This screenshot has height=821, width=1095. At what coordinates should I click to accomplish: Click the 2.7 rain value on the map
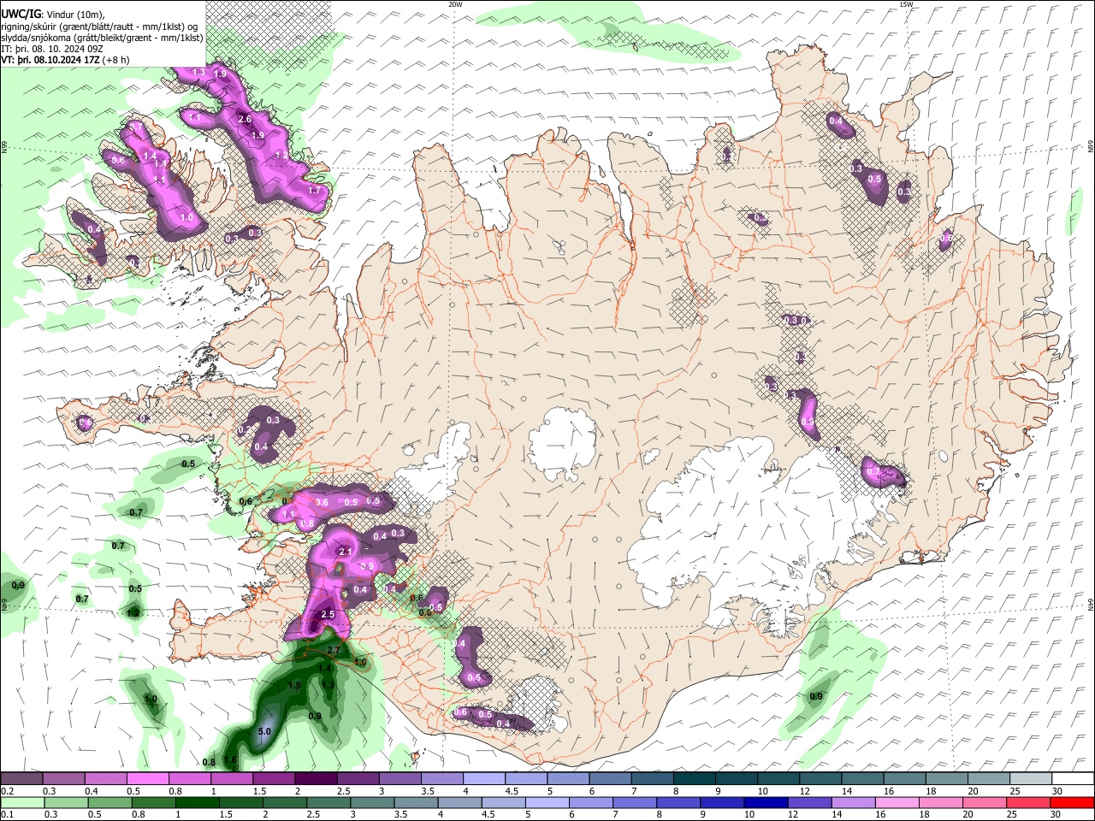(x=334, y=651)
